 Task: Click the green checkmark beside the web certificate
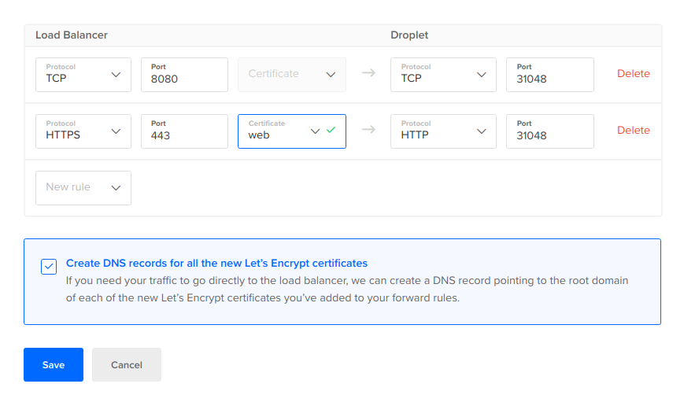331,130
